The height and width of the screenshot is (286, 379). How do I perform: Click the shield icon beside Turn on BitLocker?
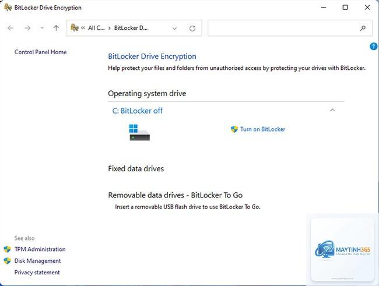click(234, 129)
